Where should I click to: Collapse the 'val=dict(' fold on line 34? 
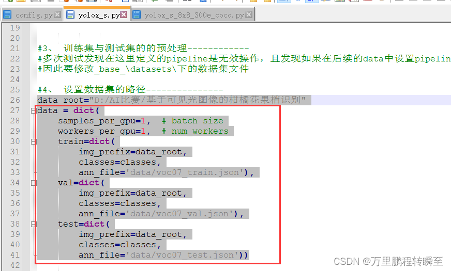[34, 183]
